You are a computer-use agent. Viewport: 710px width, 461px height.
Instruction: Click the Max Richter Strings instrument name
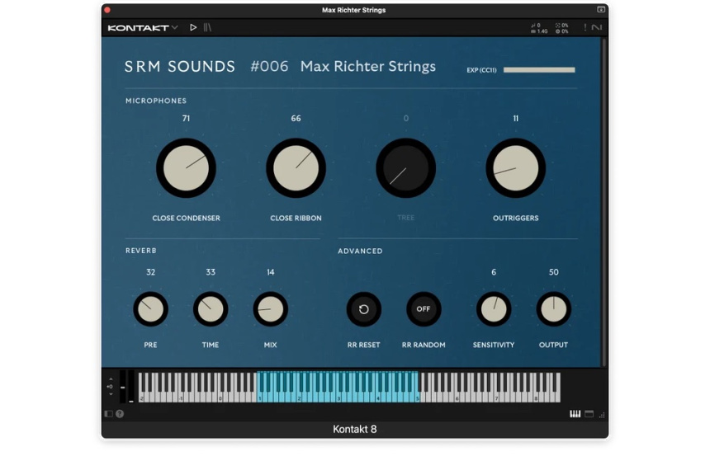click(x=368, y=67)
